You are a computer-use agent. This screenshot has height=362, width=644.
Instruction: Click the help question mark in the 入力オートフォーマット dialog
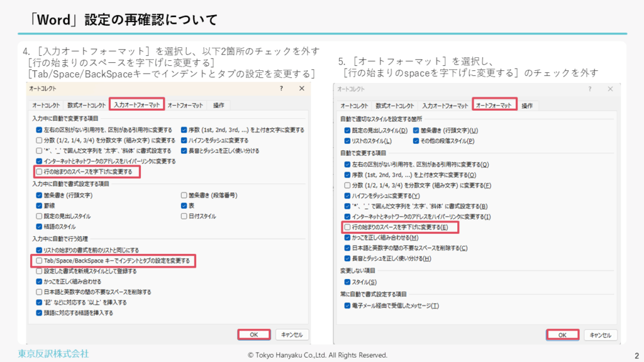[x=281, y=89]
